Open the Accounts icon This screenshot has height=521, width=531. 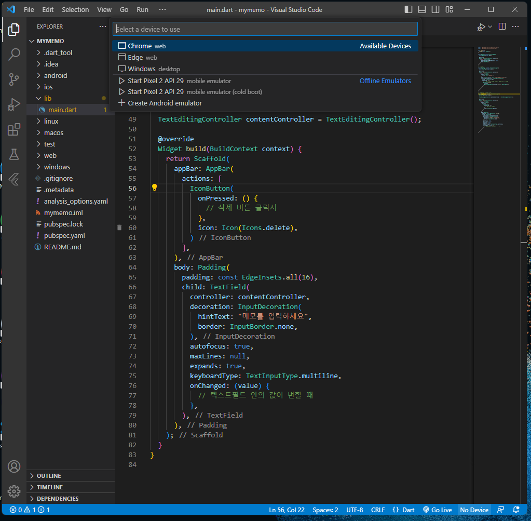point(14,466)
